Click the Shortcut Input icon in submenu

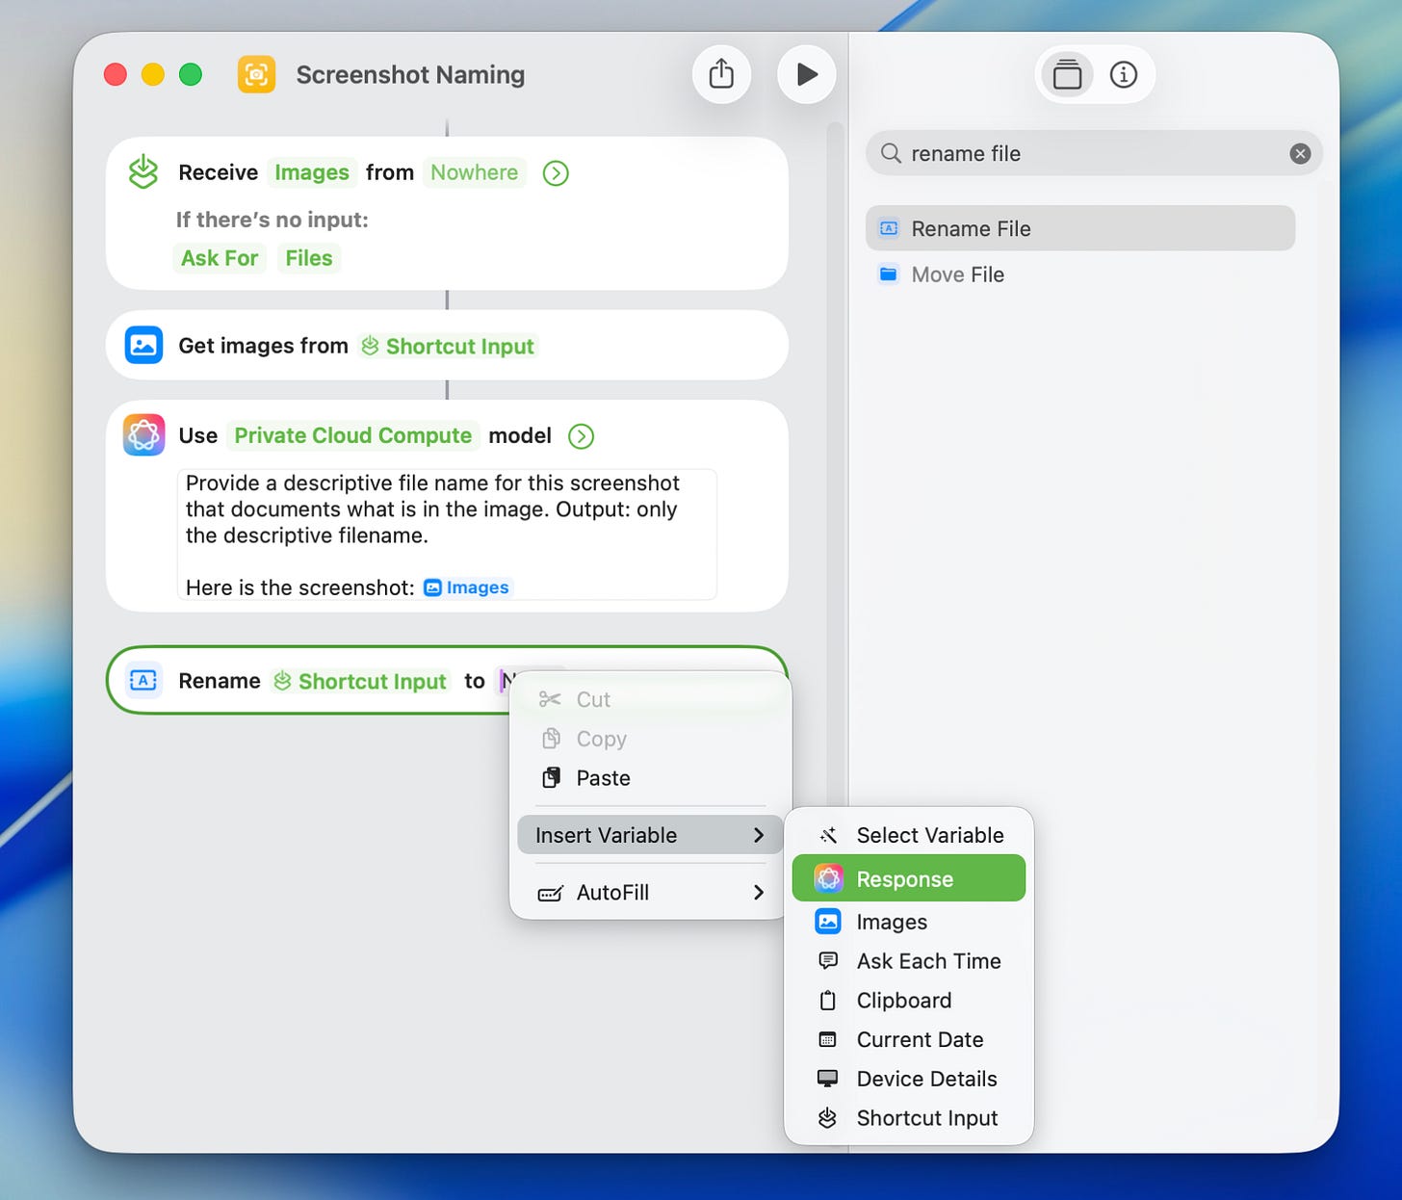[x=828, y=1118]
